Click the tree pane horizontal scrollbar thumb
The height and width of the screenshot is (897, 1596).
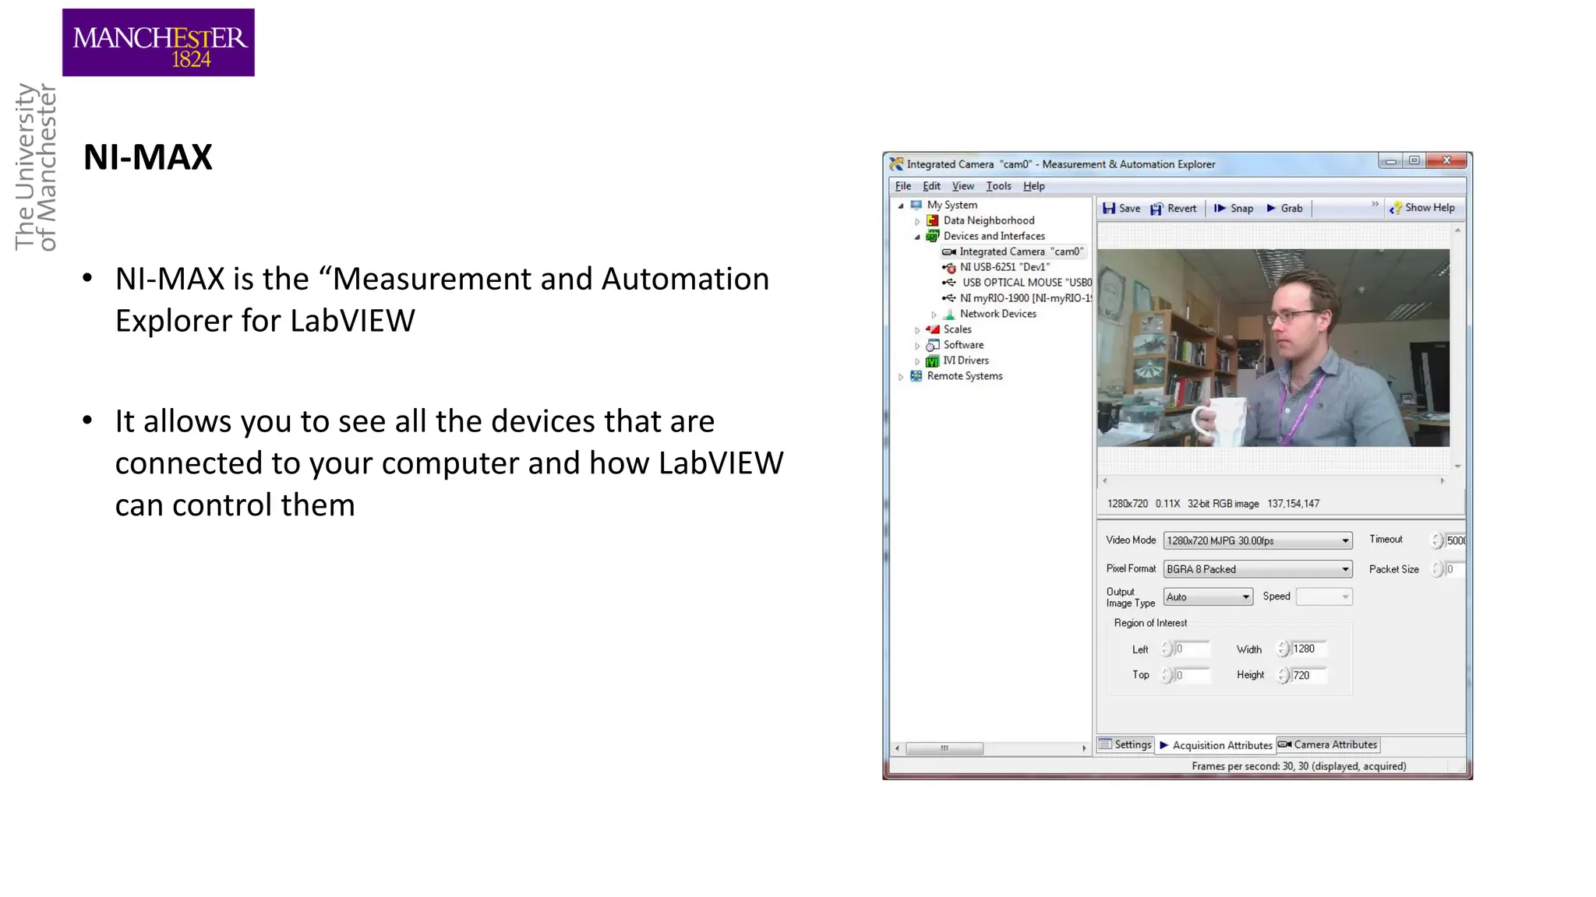(945, 748)
